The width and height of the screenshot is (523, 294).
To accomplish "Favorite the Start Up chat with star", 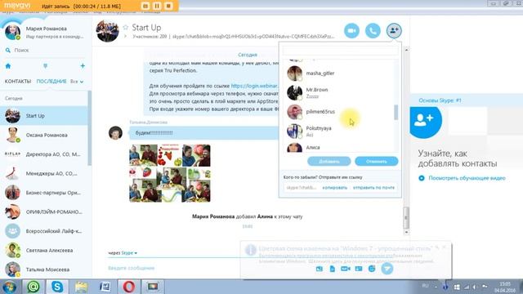I will pyautogui.click(x=125, y=27).
